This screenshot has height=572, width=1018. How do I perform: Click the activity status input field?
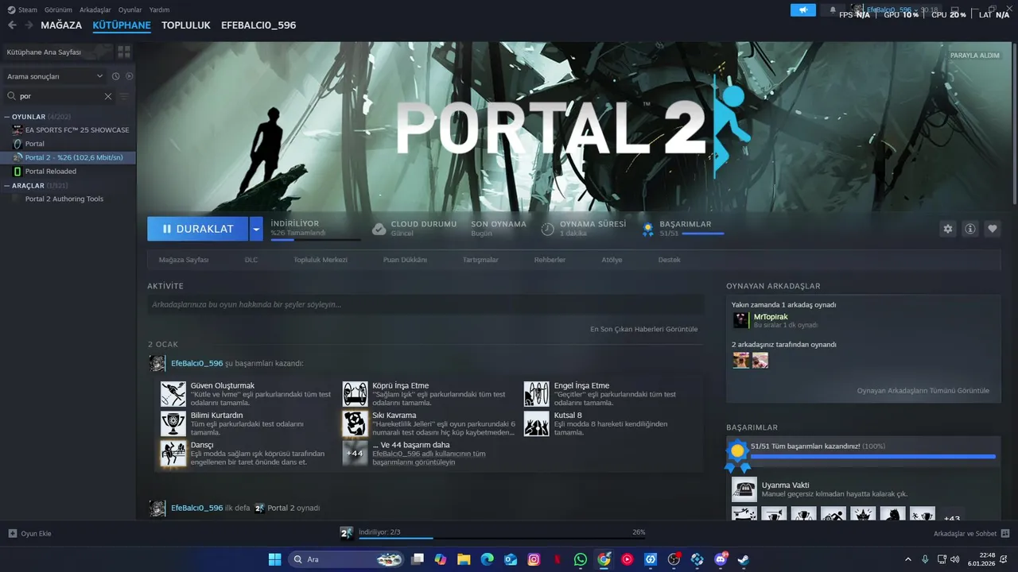click(x=425, y=304)
